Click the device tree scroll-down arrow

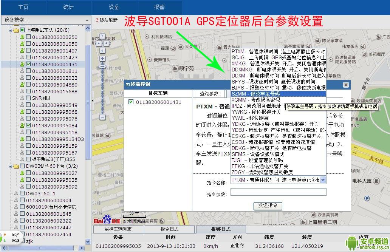(x=88, y=241)
